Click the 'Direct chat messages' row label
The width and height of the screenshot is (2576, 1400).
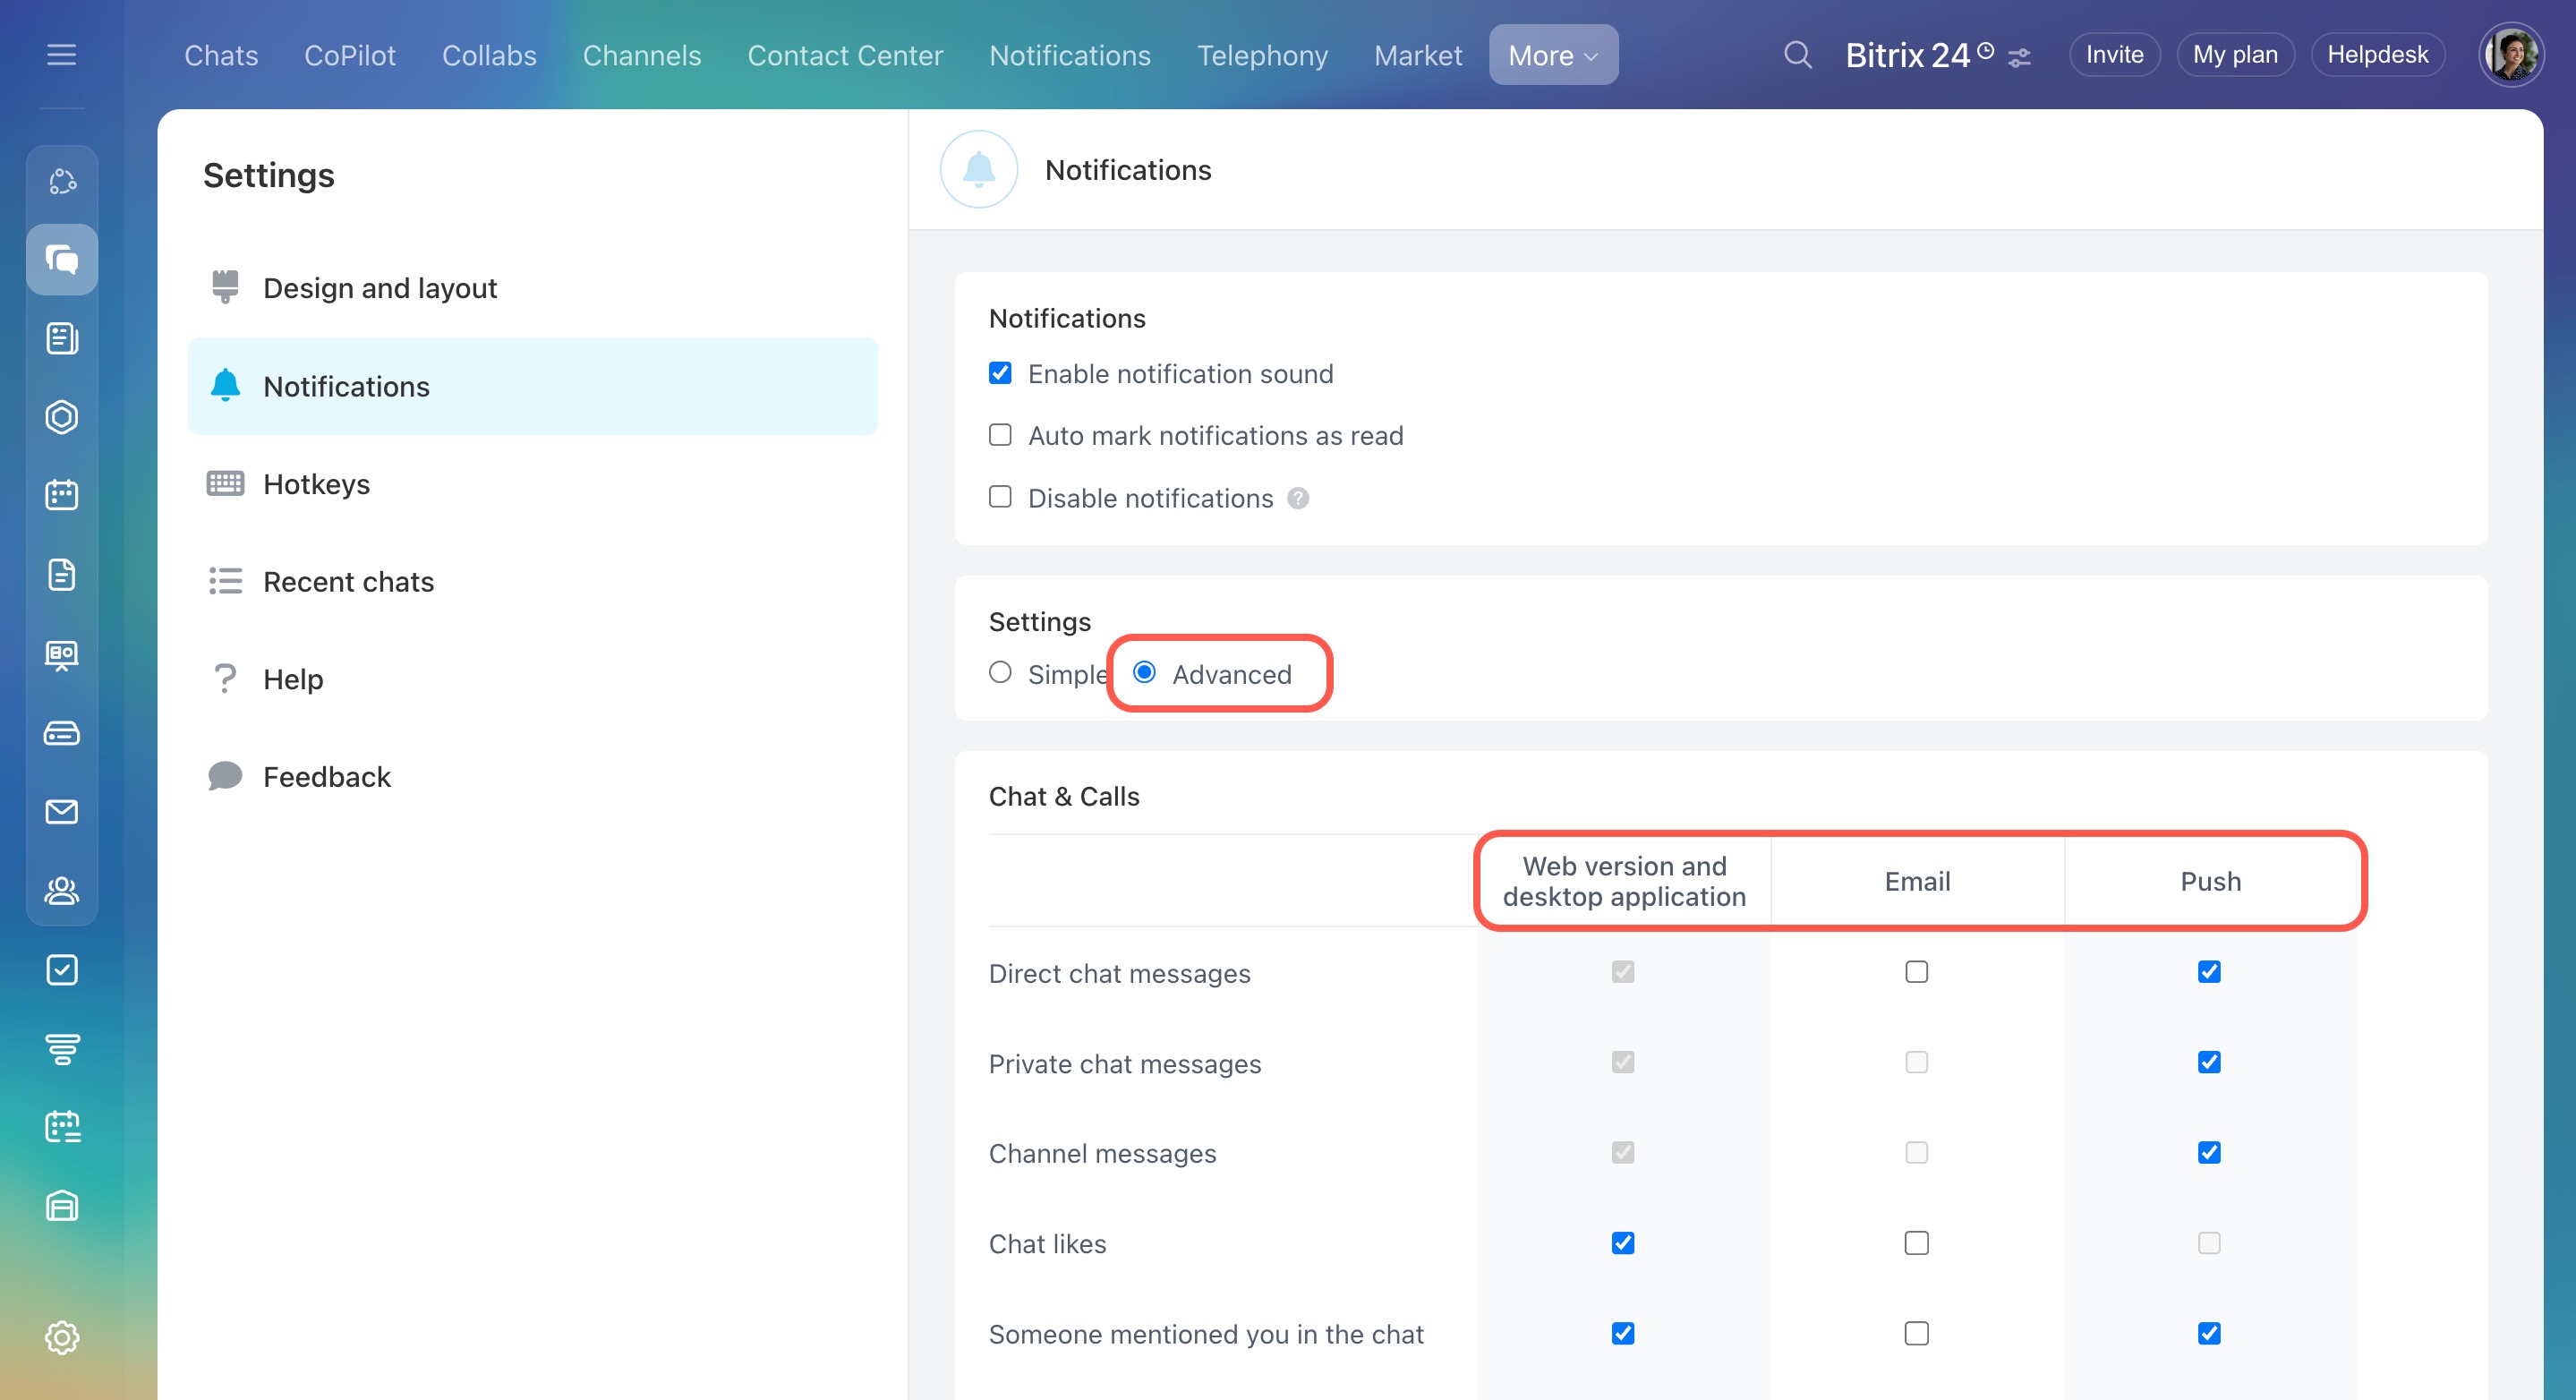pos(1119,974)
